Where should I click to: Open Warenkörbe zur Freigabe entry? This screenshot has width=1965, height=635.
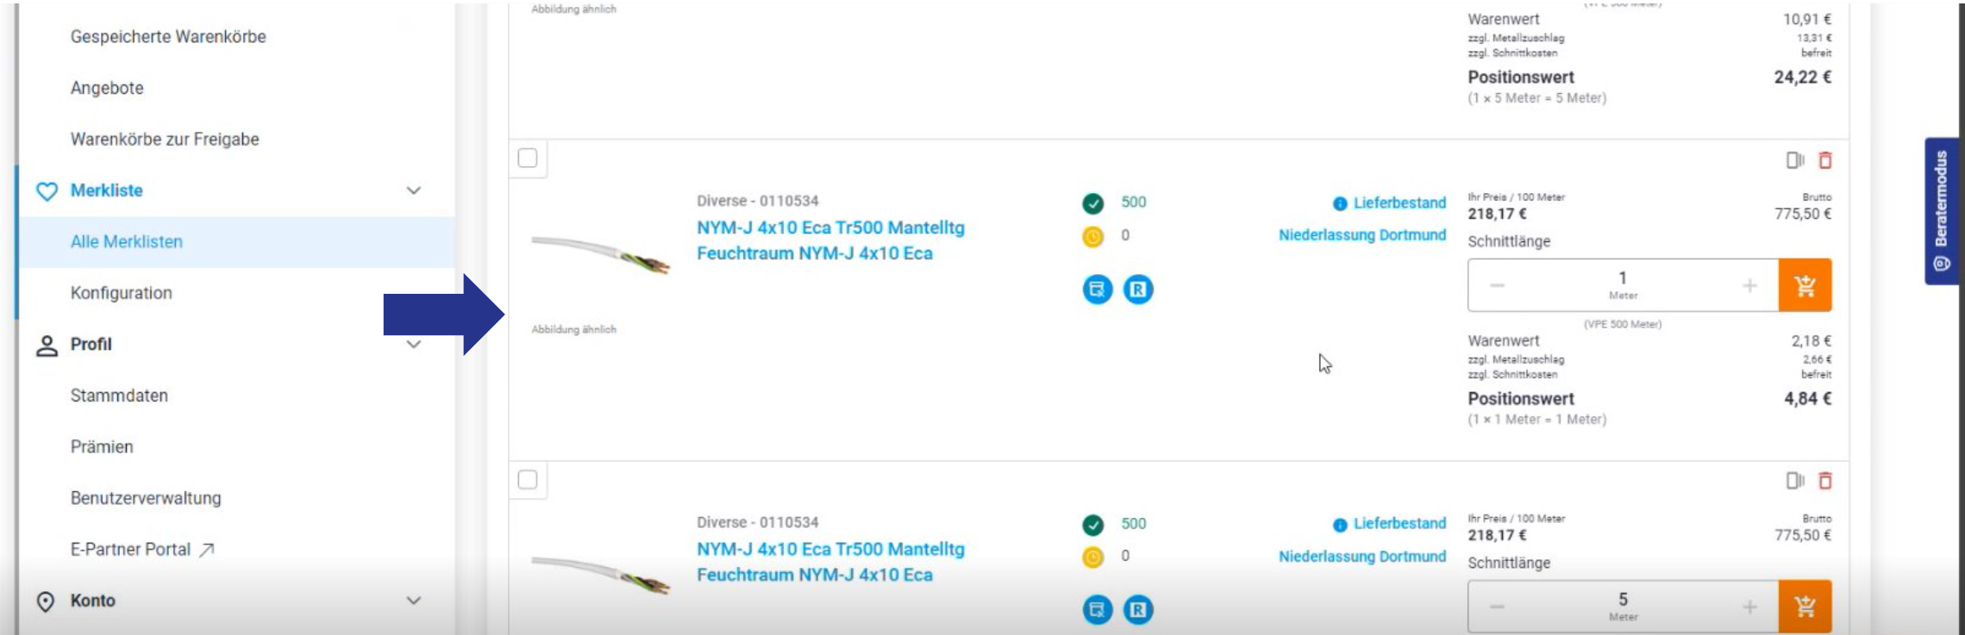[165, 140]
